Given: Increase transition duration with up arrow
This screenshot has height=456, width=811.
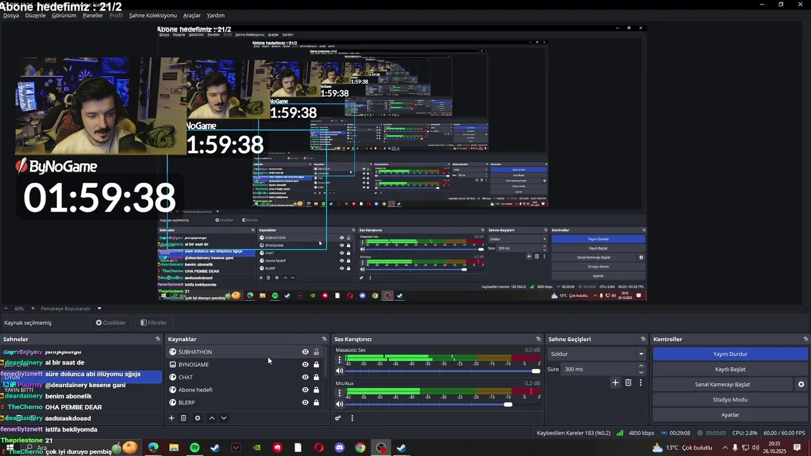Looking at the screenshot, I should pos(641,366).
